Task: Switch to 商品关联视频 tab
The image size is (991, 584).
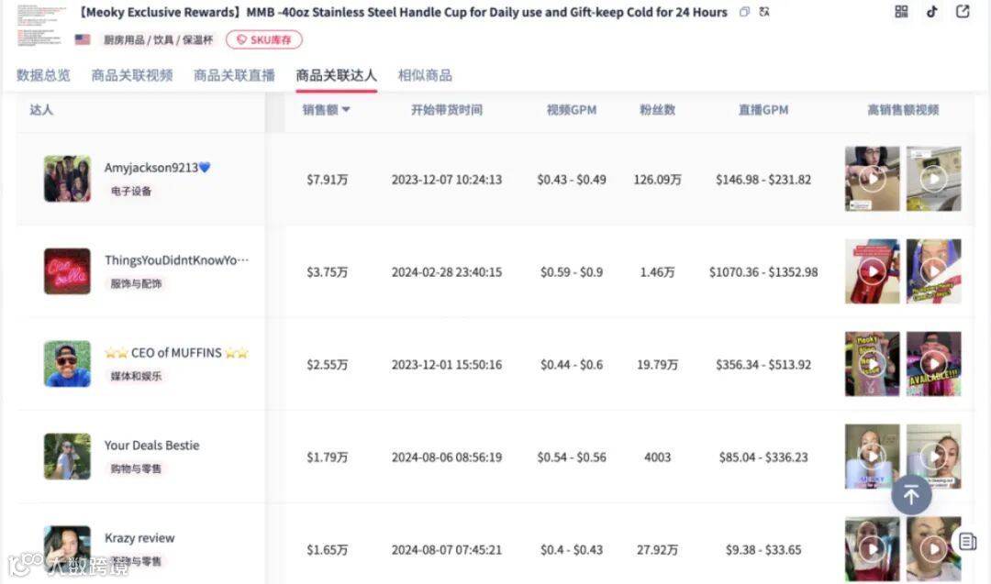Action: 132,75
